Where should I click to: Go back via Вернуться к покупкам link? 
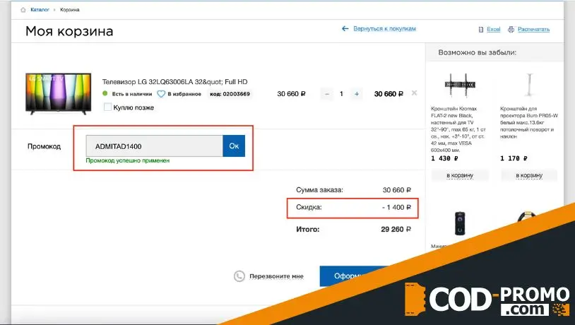point(384,28)
